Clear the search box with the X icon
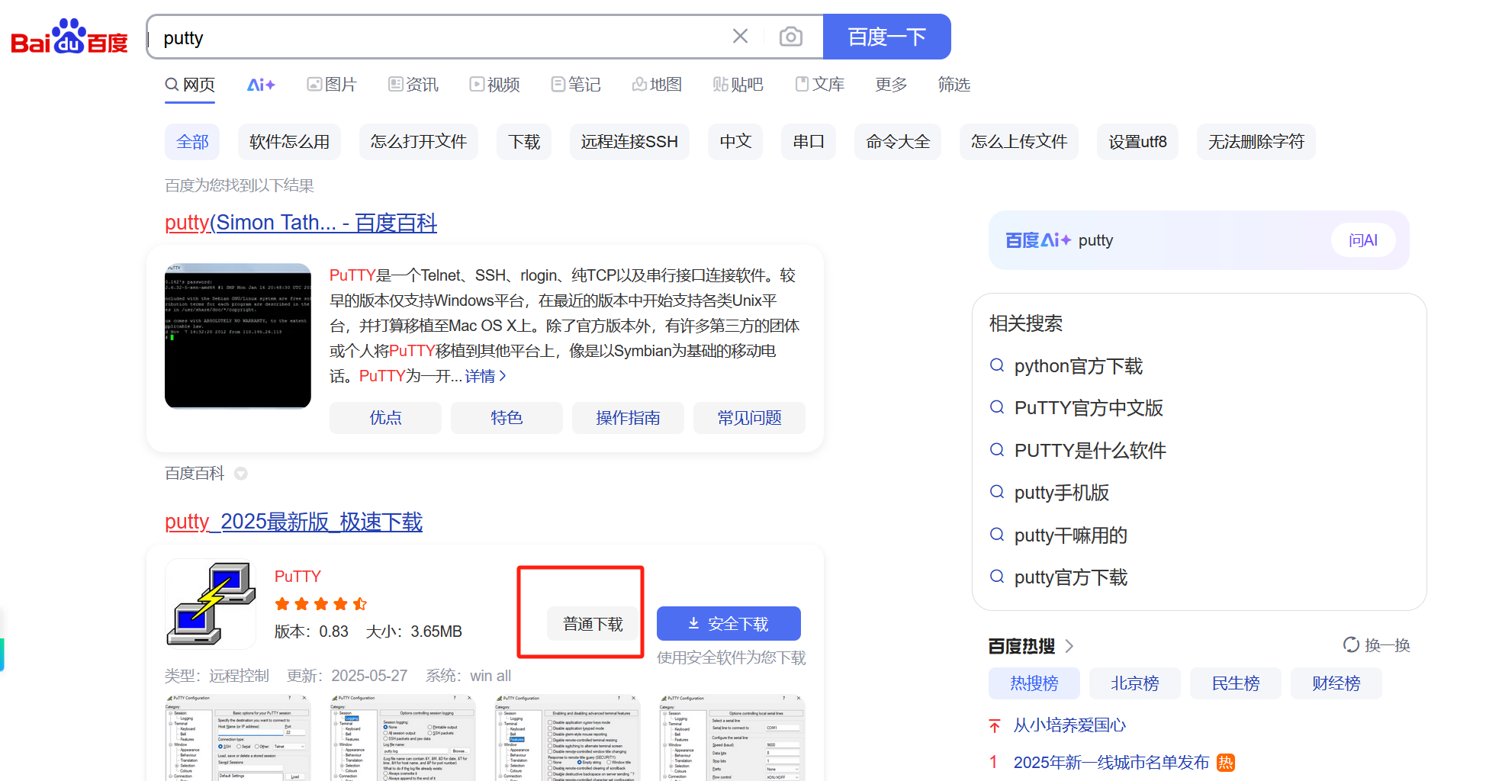The image size is (1502, 781). tap(740, 36)
